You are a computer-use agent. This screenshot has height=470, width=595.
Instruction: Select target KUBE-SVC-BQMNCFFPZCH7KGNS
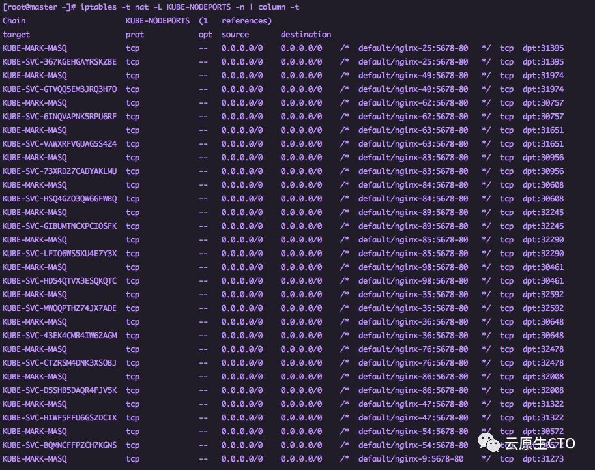pos(59,445)
